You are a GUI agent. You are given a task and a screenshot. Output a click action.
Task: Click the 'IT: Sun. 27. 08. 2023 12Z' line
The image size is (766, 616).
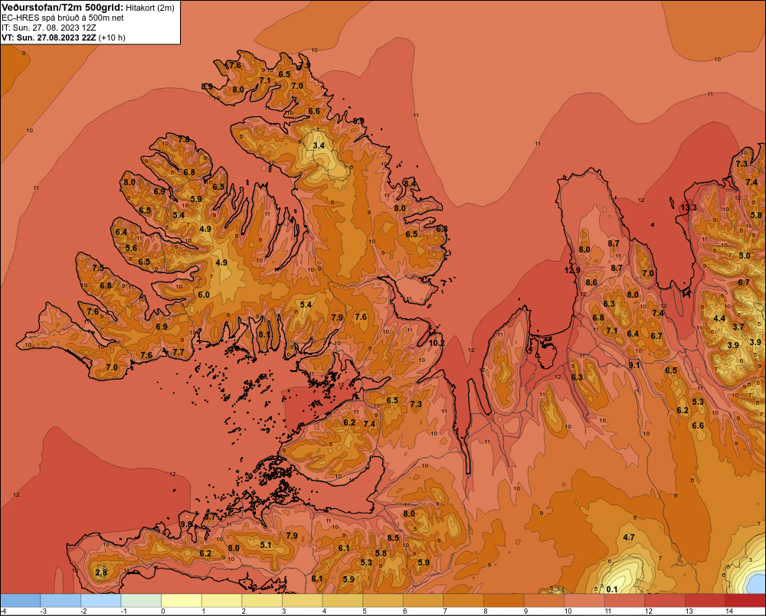49,28
